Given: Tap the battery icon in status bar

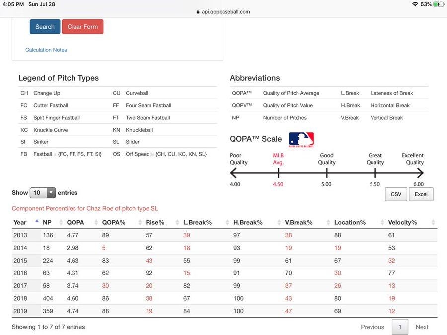Looking at the screenshot, I should (x=438, y=4).
